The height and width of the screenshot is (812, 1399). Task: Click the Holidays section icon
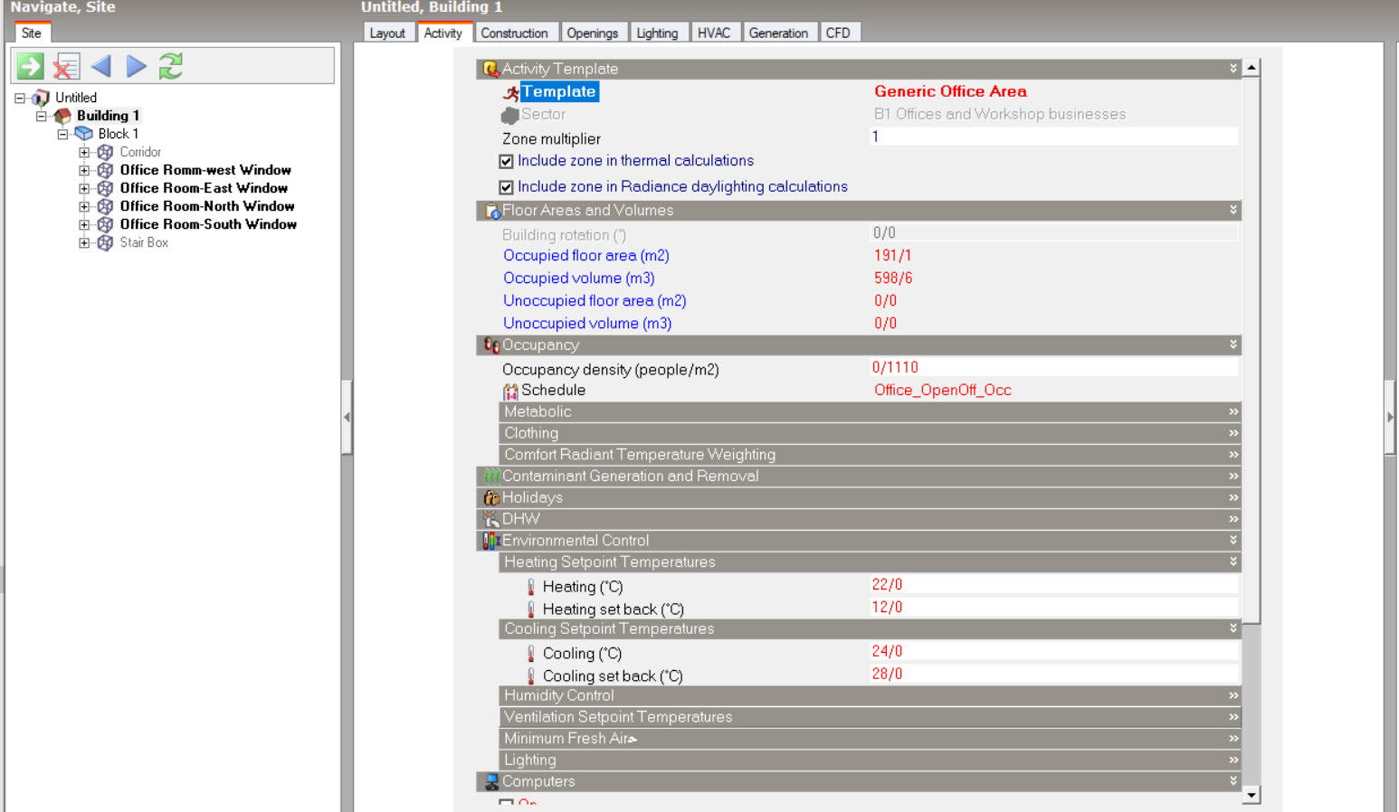click(x=491, y=497)
